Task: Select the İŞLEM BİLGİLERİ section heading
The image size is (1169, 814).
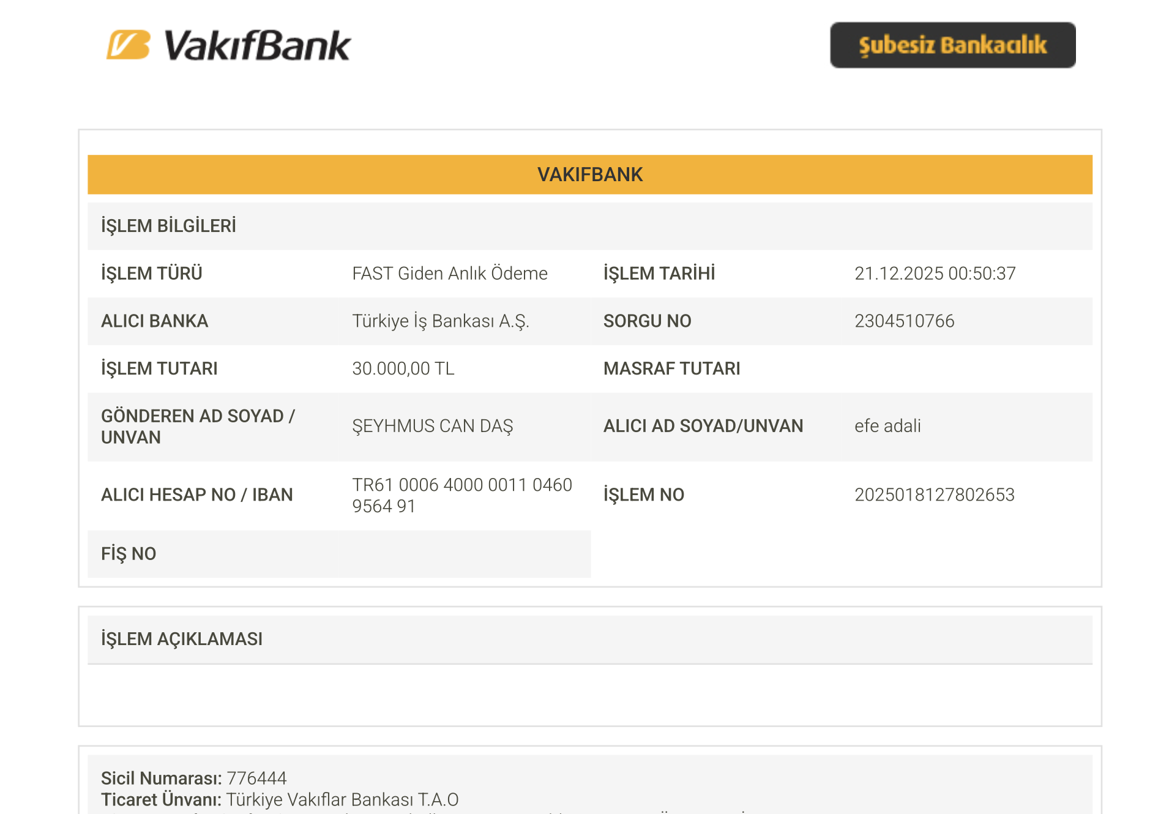Action: click(168, 226)
